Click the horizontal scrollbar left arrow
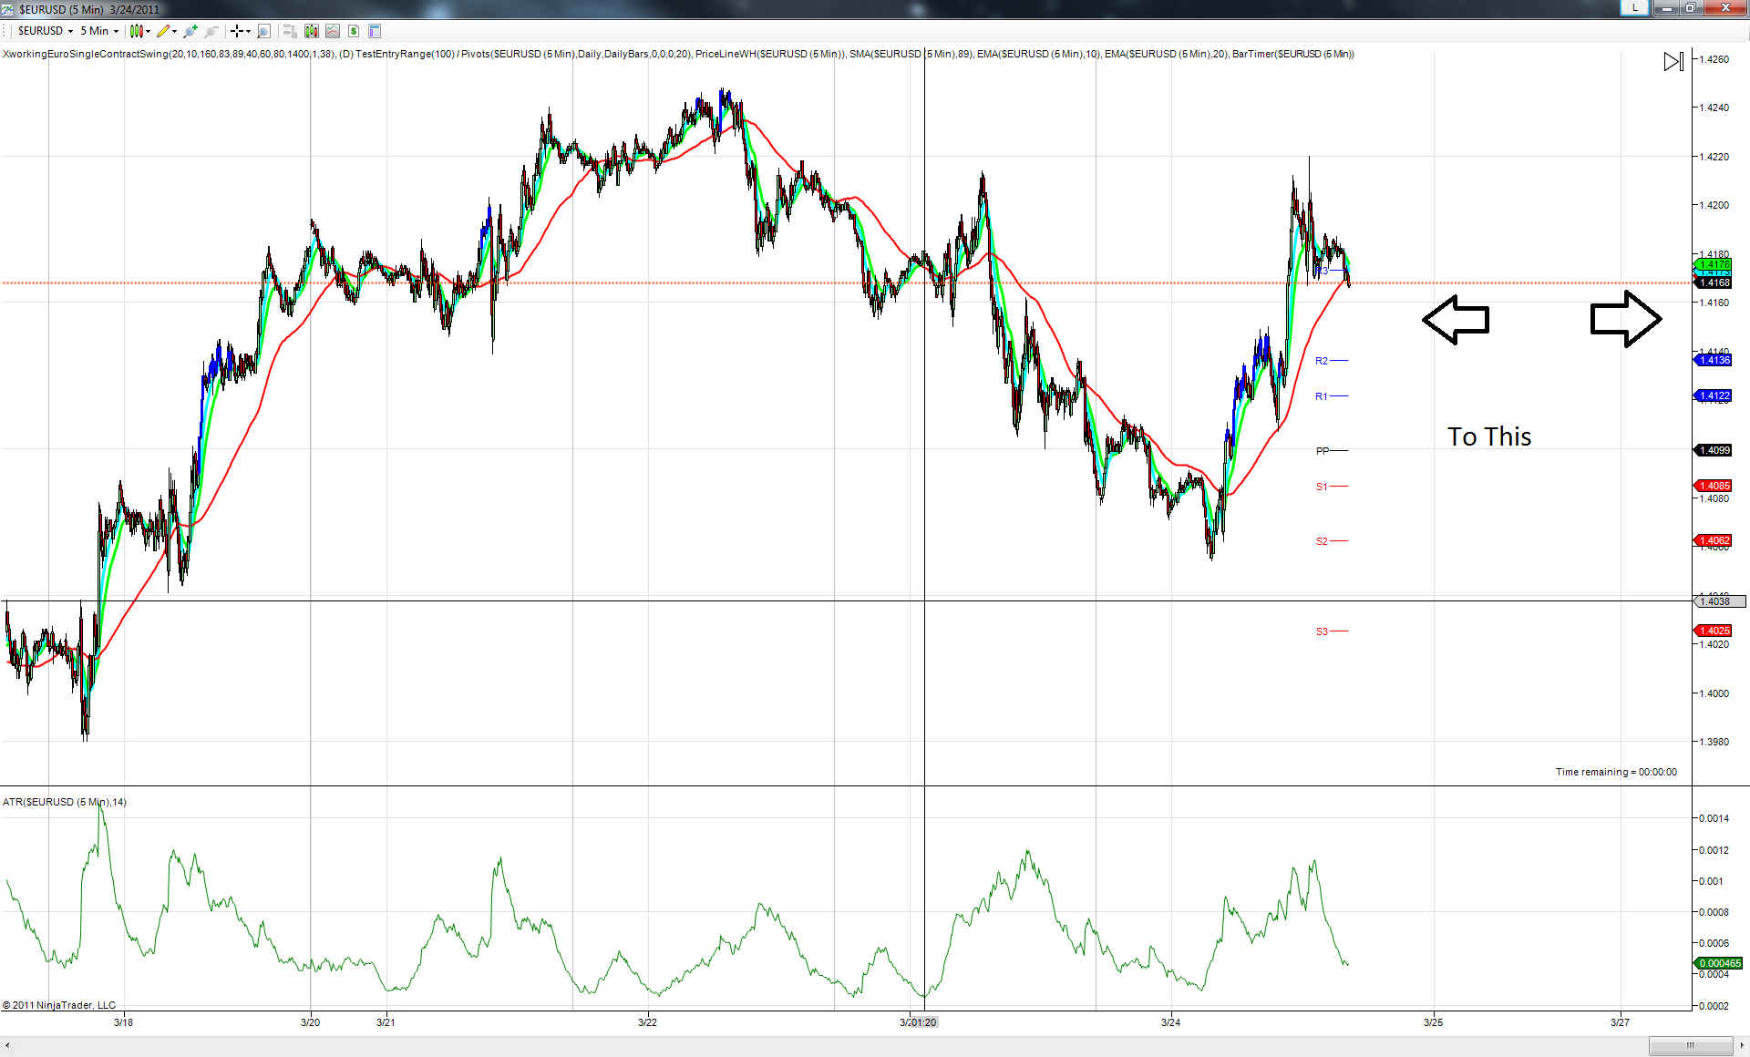The width and height of the screenshot is (1750, 1057). click(7, 1045)
